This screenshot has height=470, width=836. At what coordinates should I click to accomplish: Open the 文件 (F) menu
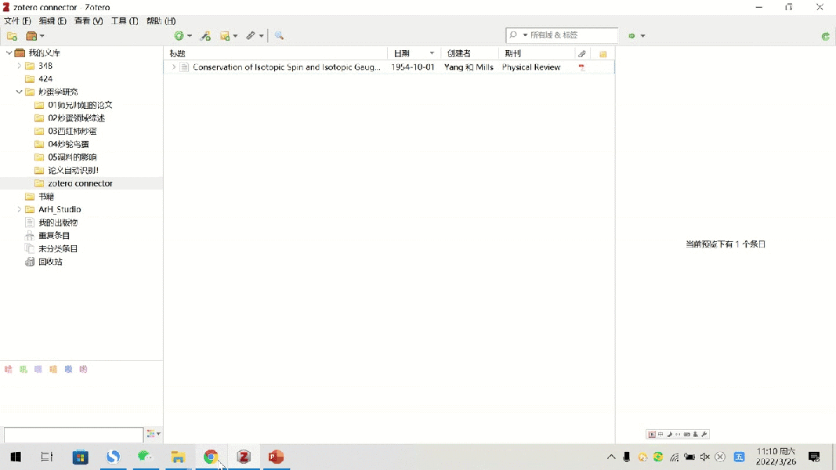pos(17,21)
